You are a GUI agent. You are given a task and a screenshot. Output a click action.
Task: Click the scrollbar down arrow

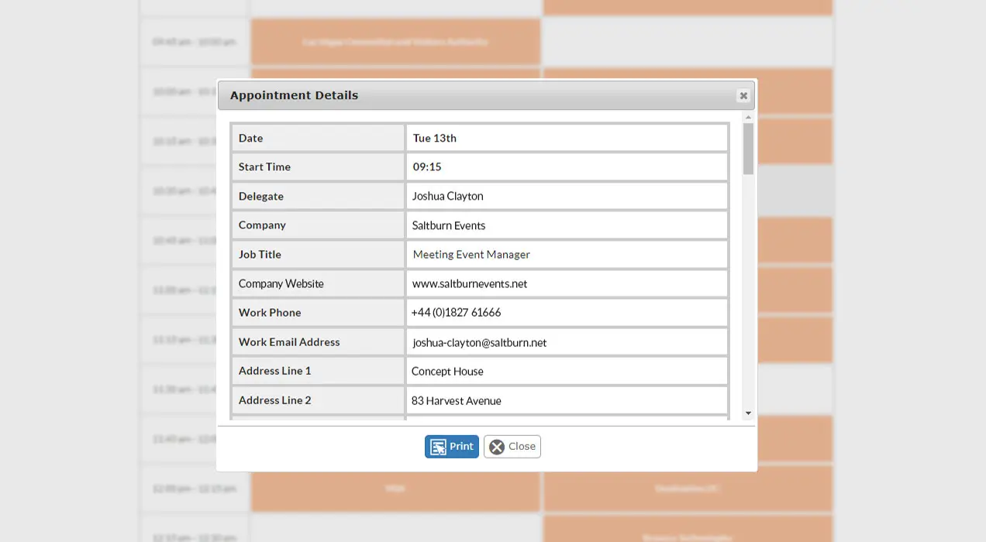747,413
